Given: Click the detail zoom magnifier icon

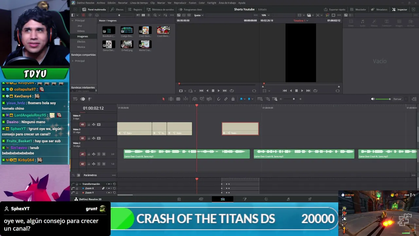Looking at the screenshot, I should 268,99.
